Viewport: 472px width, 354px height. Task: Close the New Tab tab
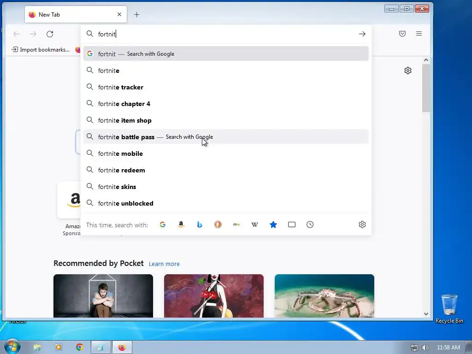coord(119,14)
